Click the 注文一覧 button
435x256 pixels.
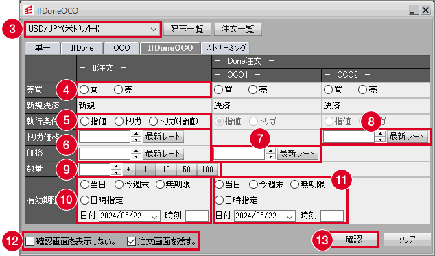pos(238,29)
